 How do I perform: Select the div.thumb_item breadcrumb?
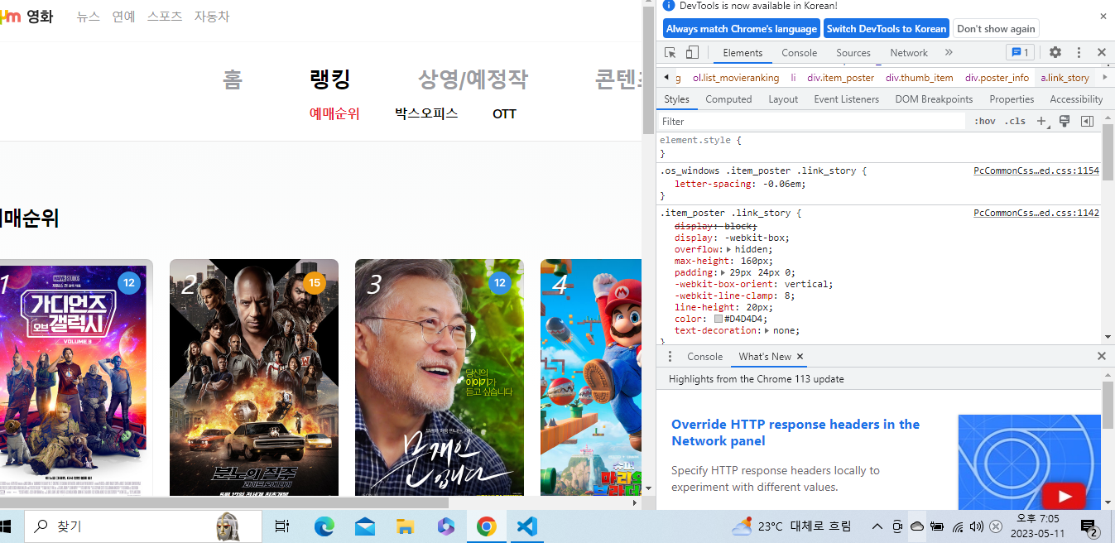(x=919, y=78)
